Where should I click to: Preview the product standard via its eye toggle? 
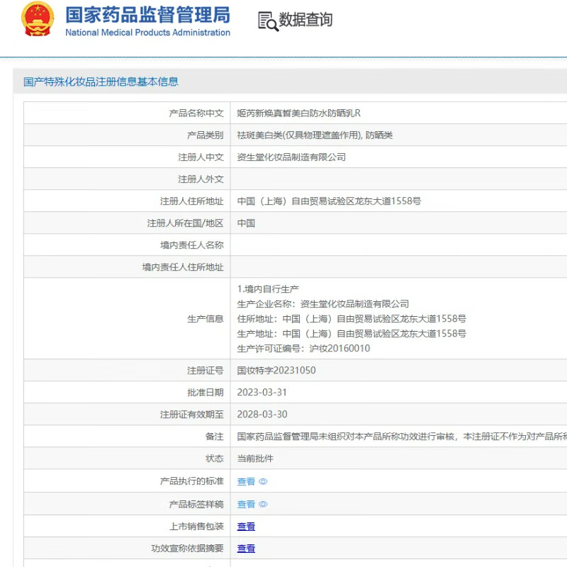click(x=262, y=481)
